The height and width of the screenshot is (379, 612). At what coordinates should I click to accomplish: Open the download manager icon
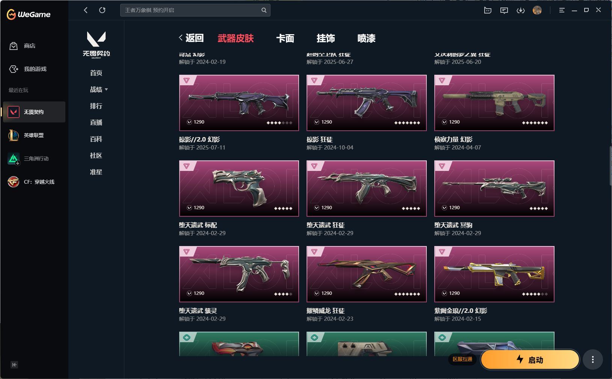pos(521,11)
